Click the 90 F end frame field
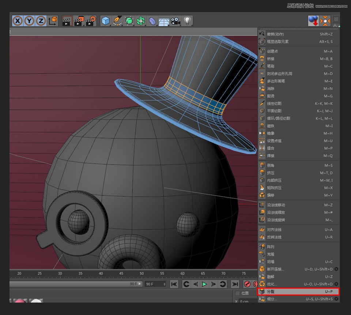Image resolution: width=351 pixels, height=315 pixels. click(x=154, y=284)
